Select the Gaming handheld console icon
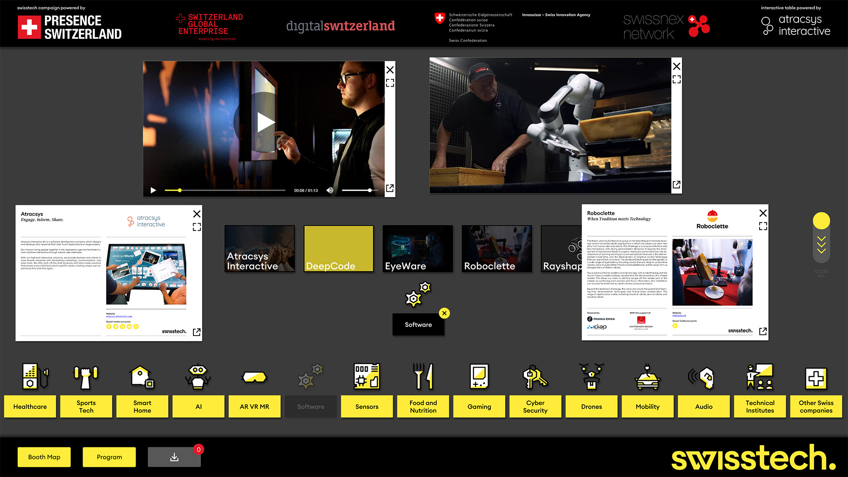This screenshot has height=477, width=848. coord(479,376)
